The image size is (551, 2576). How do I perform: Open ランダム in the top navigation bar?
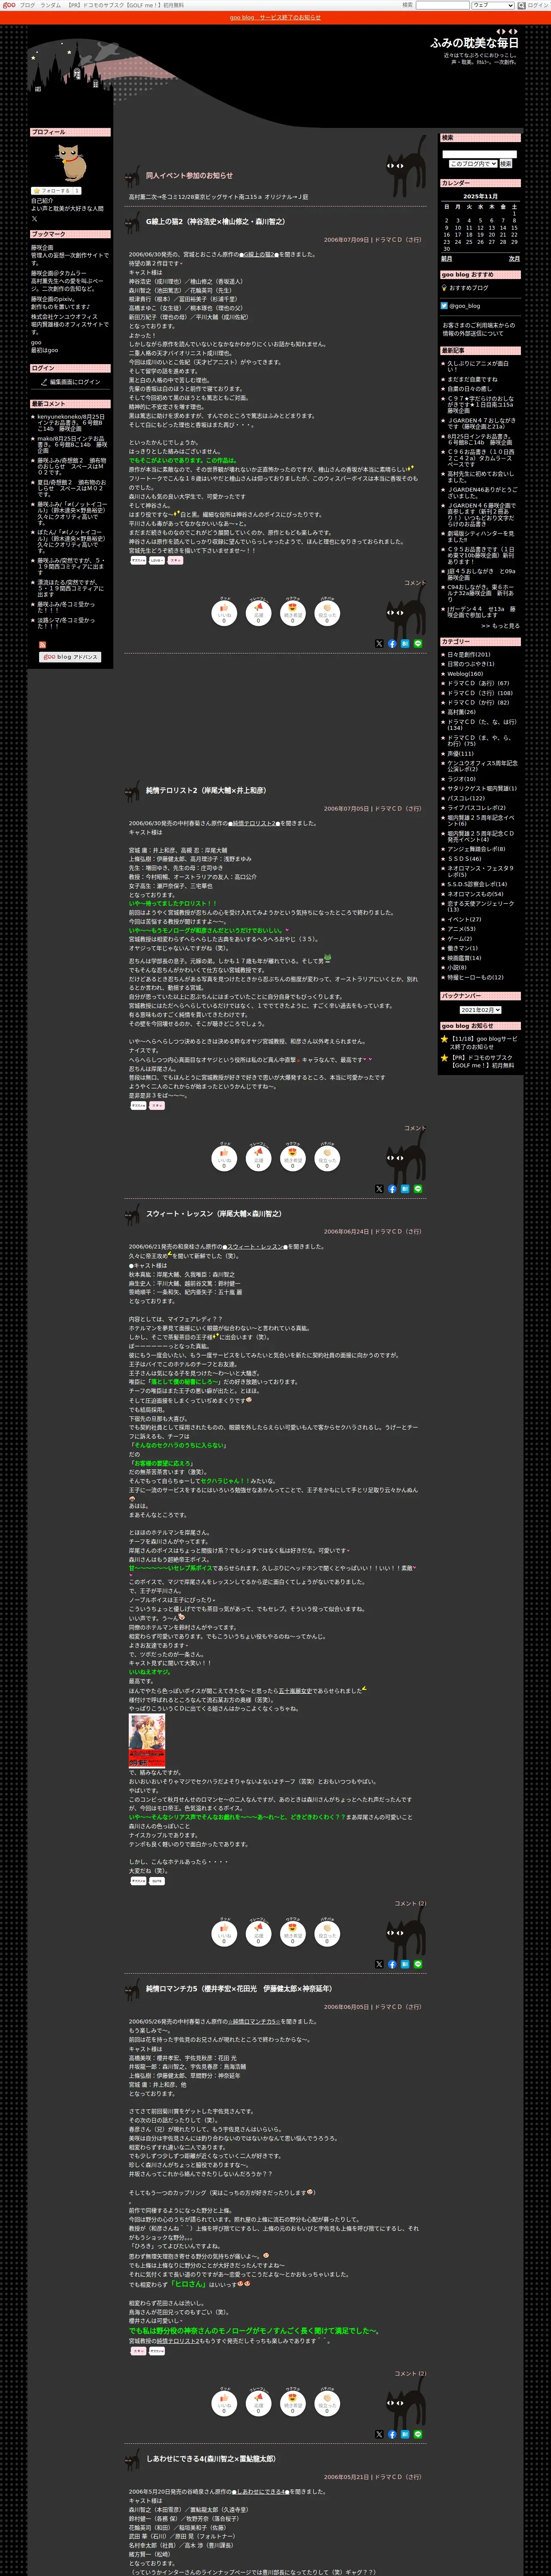(50, 5)
